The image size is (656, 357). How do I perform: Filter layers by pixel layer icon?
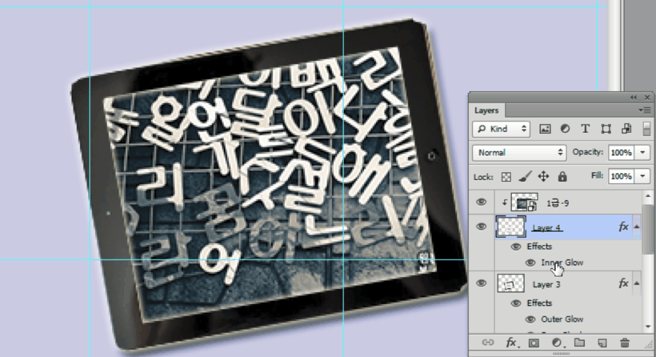click(544, 129)
